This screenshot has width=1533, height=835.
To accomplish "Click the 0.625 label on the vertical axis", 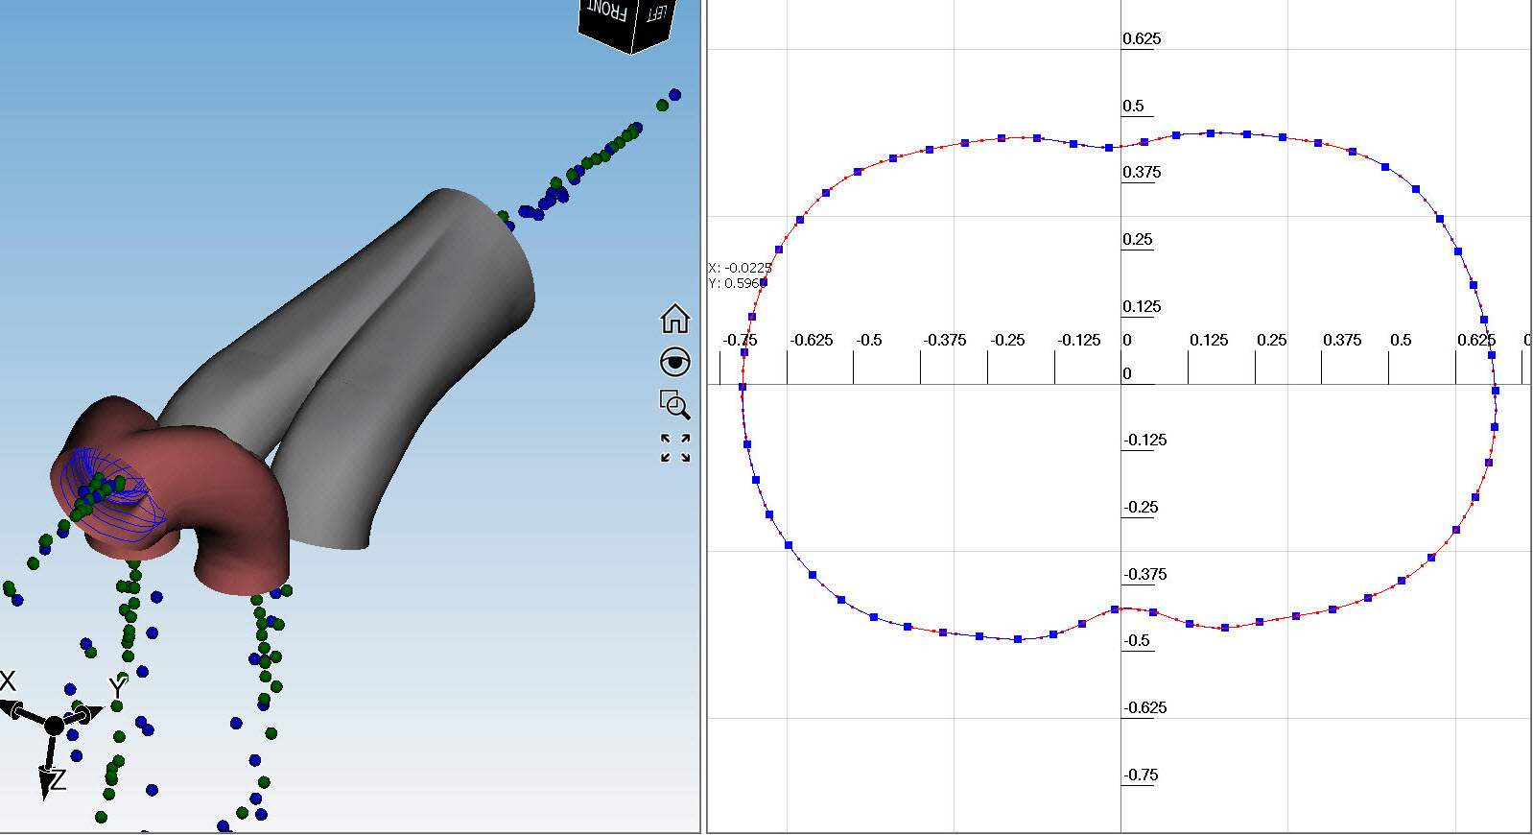I will click(1142, 39).
